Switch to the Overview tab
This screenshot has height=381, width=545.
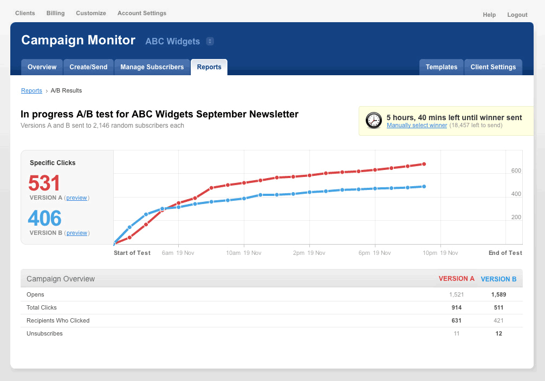(x=42, y=67)
